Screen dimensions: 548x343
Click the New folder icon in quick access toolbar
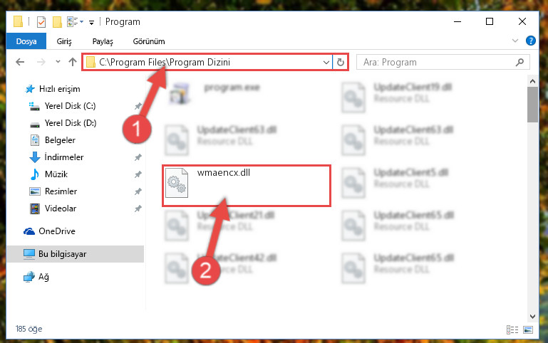pyautogui.click(x=57, y=22)
